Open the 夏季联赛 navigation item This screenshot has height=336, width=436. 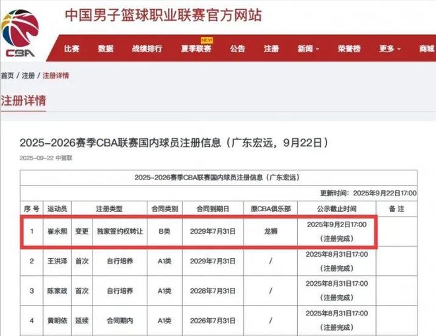point(196,49)
